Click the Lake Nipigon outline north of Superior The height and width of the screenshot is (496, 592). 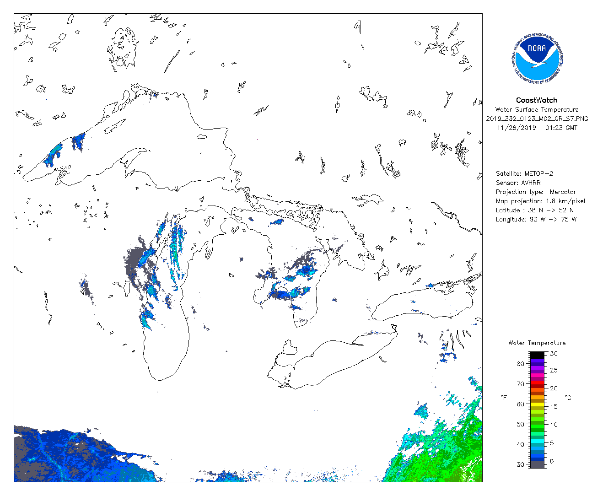pos(124,48)
